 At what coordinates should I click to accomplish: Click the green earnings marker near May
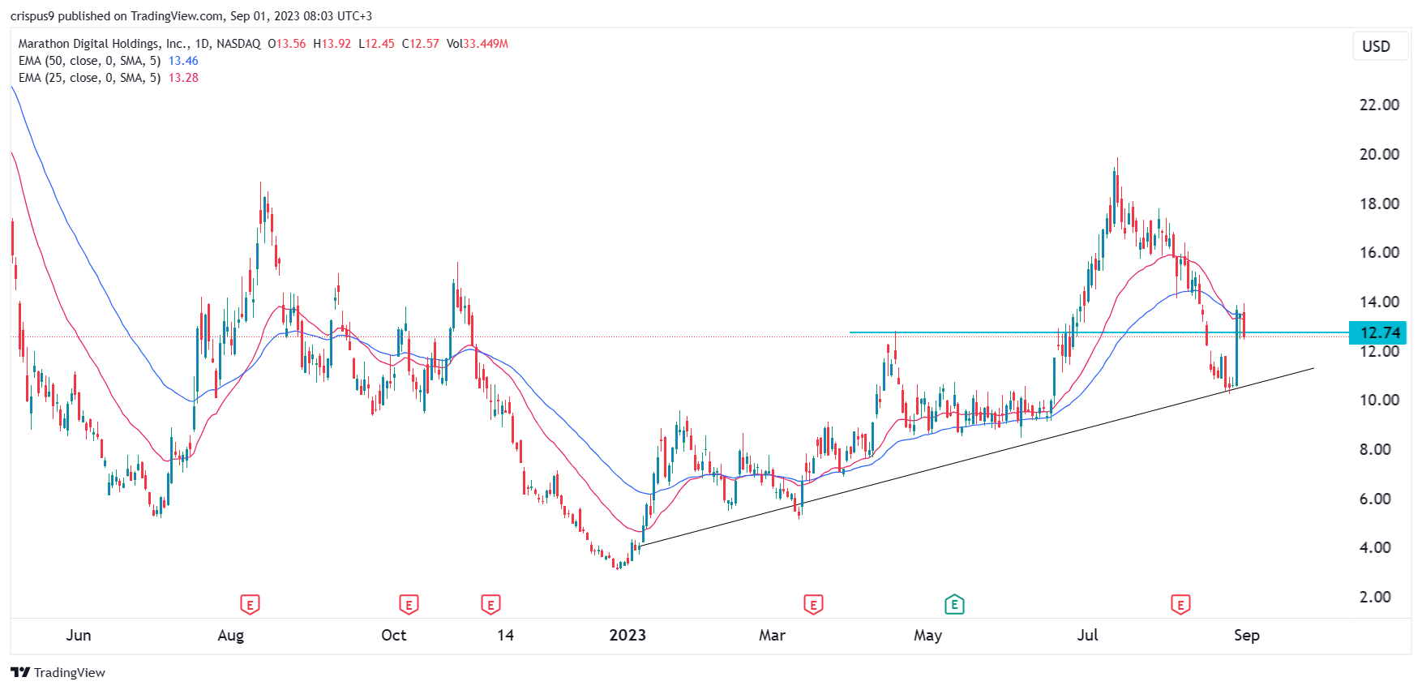click(954, 604)
